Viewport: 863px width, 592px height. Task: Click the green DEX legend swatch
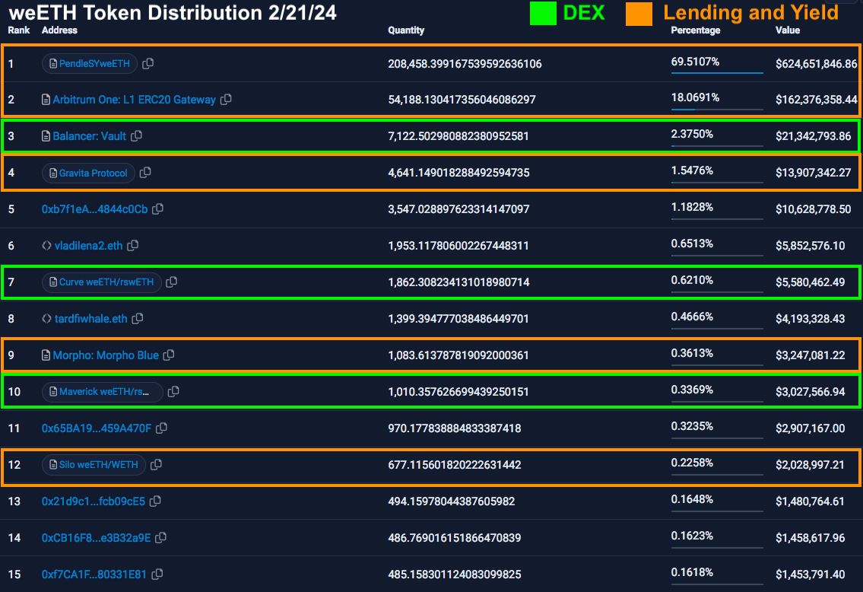pos(543,13)
